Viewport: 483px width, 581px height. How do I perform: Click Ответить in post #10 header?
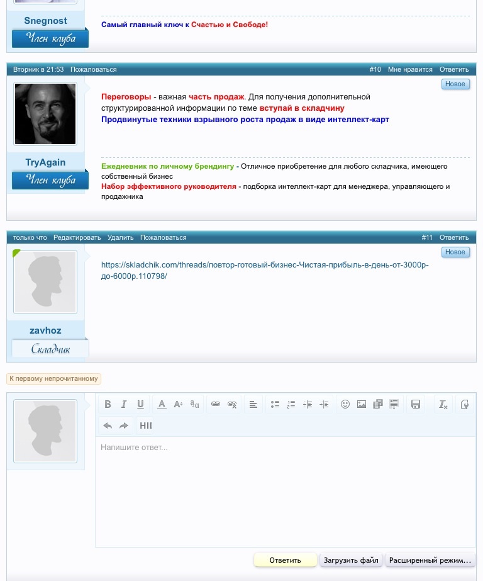coord(454,70)
